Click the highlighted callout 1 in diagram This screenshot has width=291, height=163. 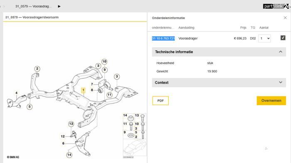pyautogui.click(x=83, y=90)
